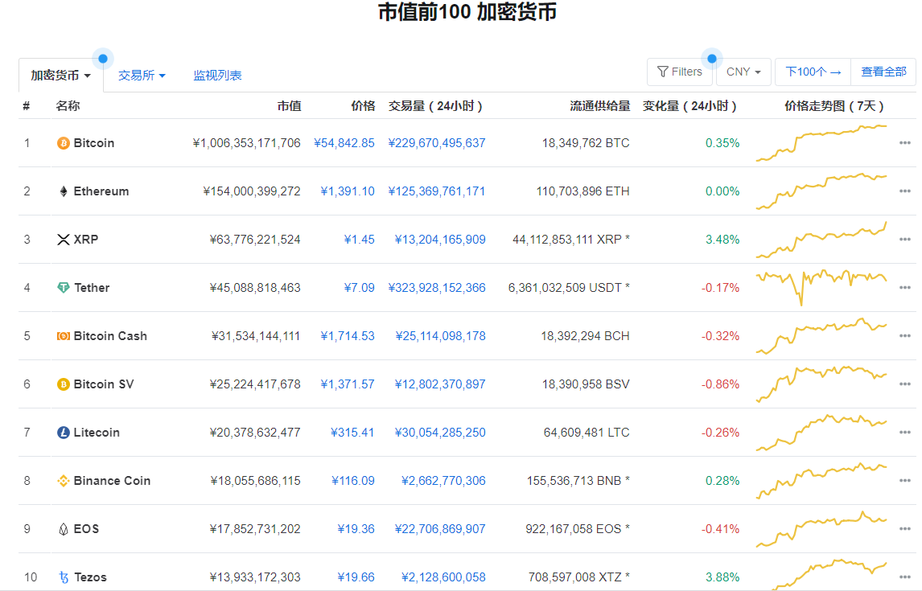This screenshot has height=591, width=922.
Task: Open the Tether name link
Action: click(x=92, y=288)
